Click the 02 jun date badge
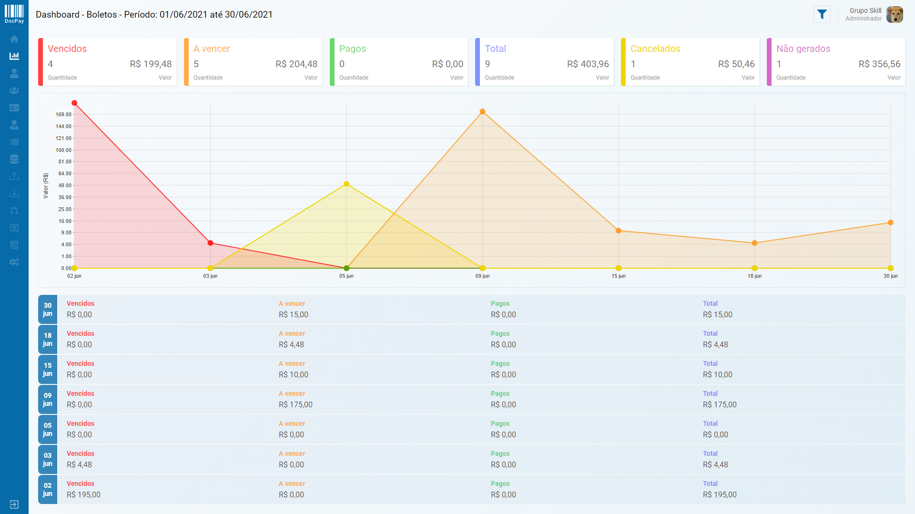 [x=48, y=490]
